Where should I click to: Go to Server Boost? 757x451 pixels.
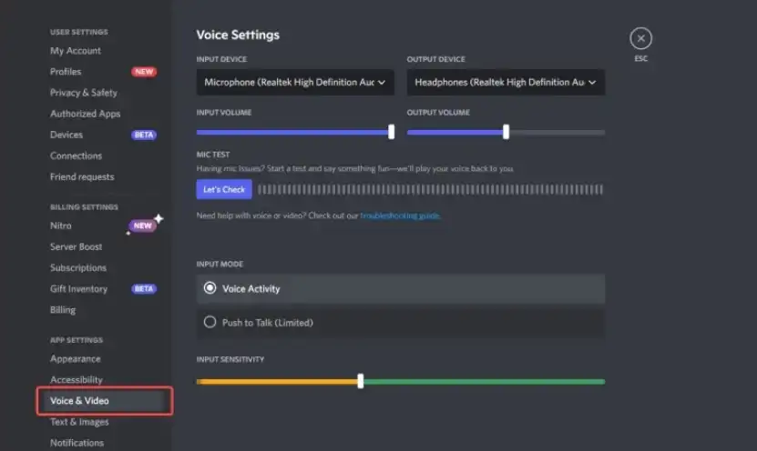pyautogui.click(x=76, y=246)
